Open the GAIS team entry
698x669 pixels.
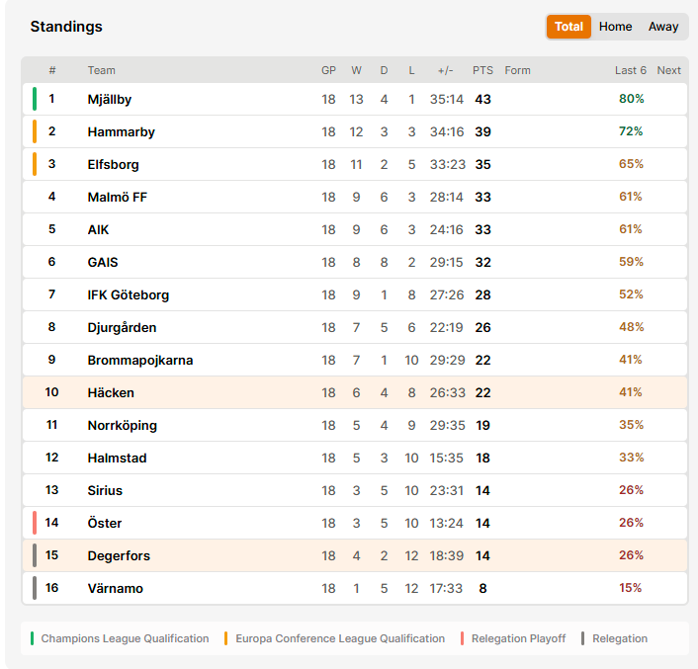click(103, 263)
